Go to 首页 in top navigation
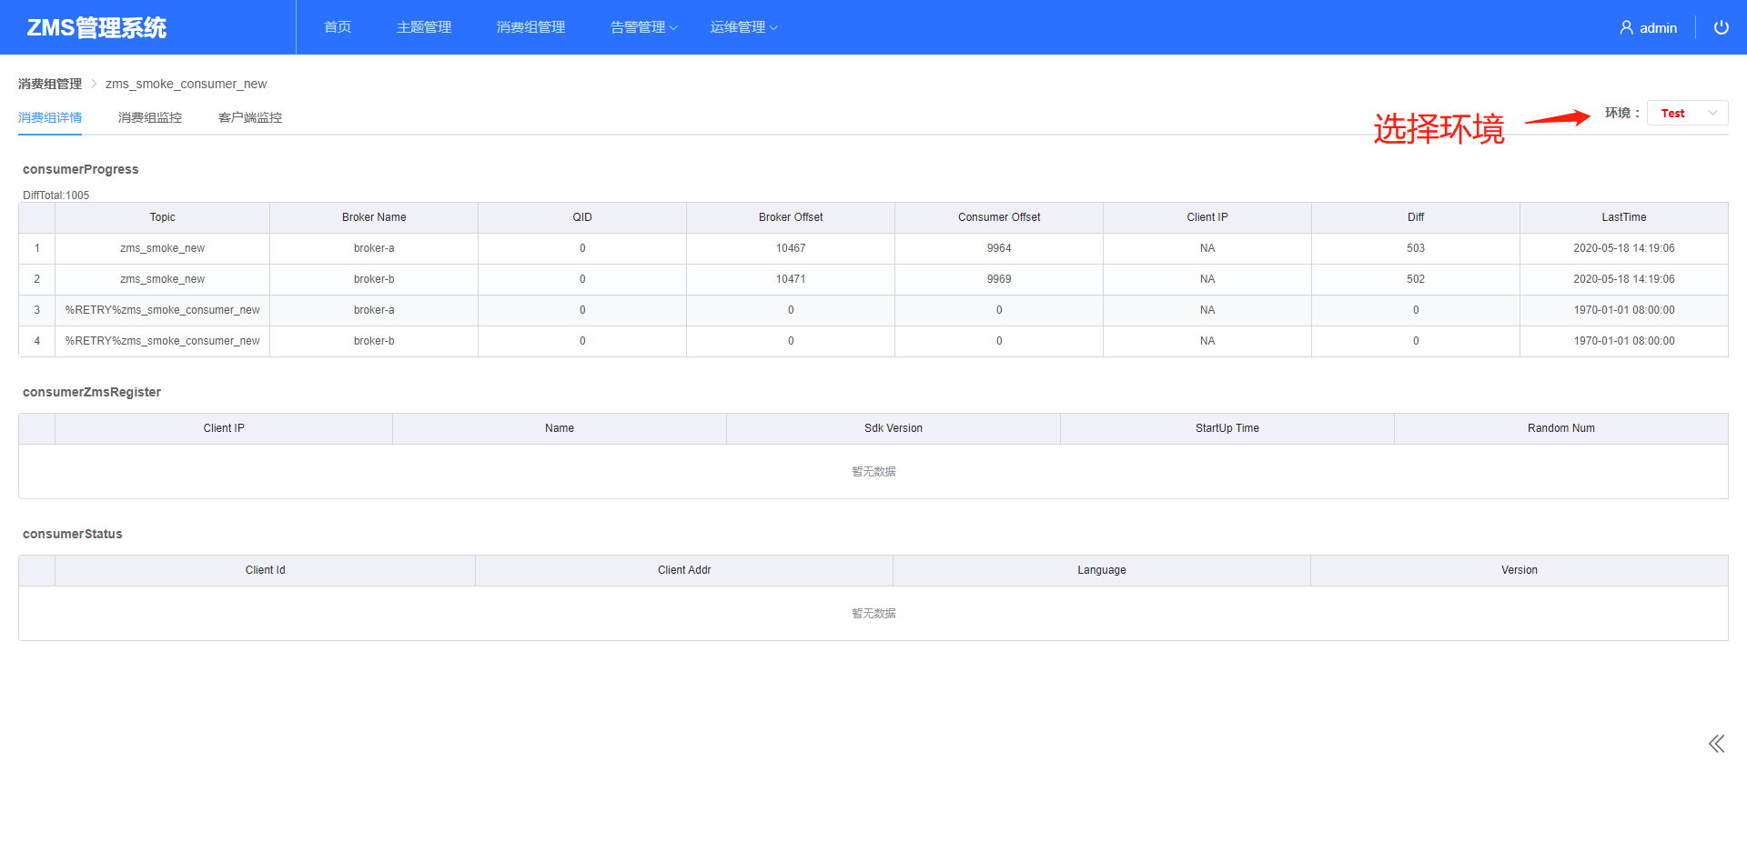Screen dimensions: 1747x852 [x=338, y=27]
